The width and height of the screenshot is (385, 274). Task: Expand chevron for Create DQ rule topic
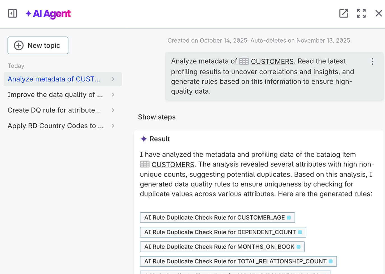coord(113,110)
